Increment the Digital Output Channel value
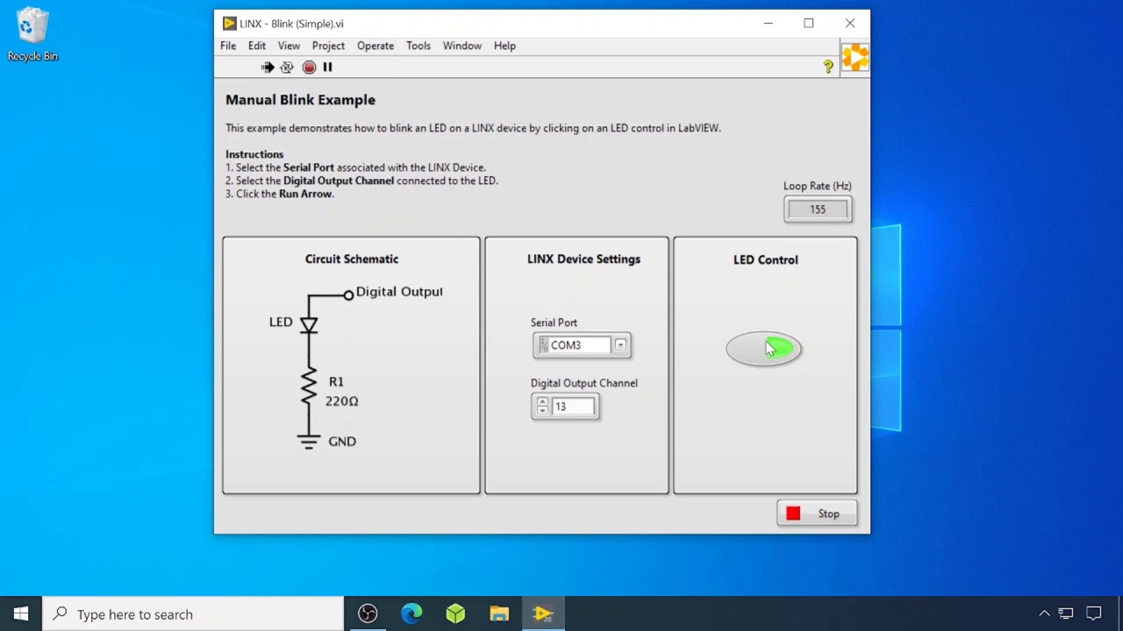This screenshot has height=631, width=1123. (542, 401)
